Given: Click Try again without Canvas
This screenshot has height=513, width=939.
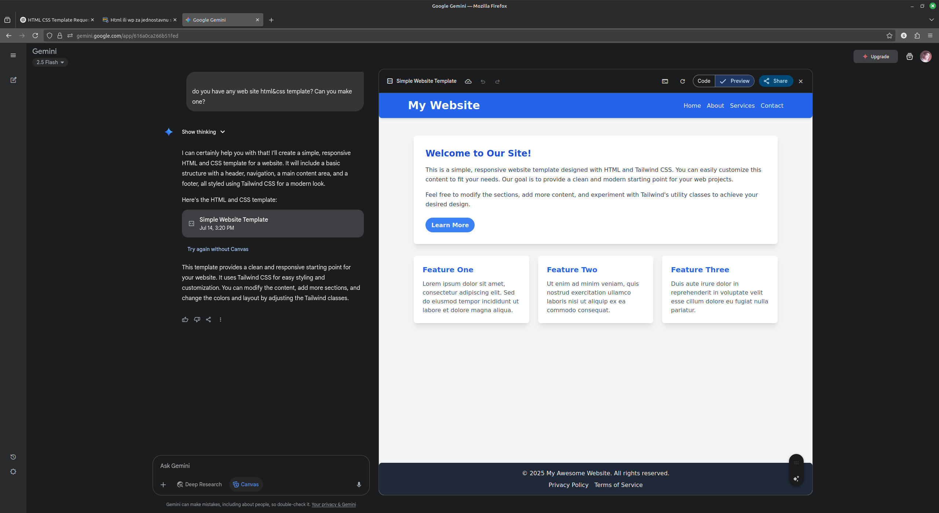Looking at the screenshot, I should click(x=218, y=249).
